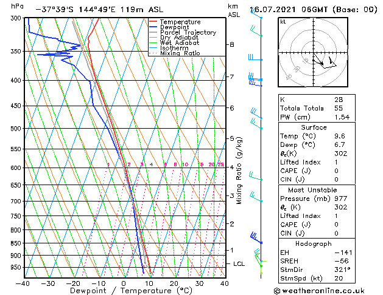The image size is (383, 295).
Task: Select the 'Temperature' legend label
Action: 180,22
